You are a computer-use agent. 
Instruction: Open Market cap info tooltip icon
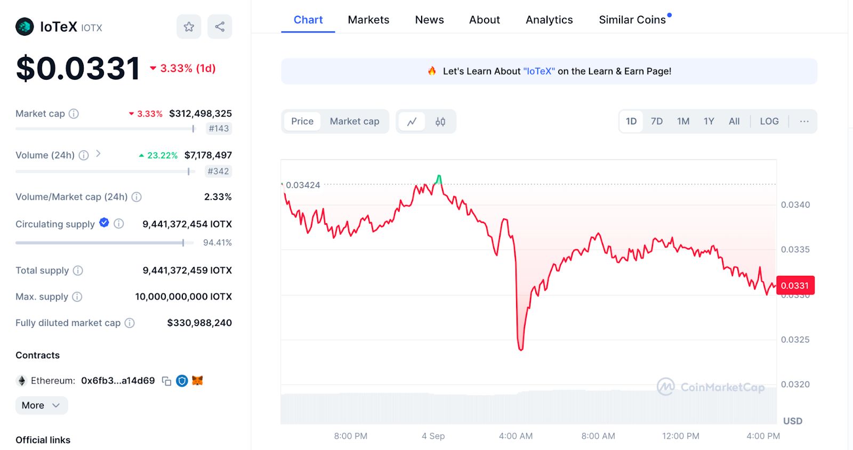click(x=74, y=113)
